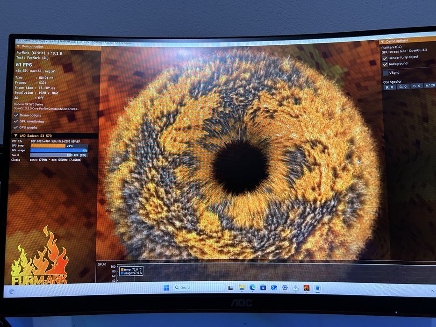Screen dimensions: 436x327
Task: Click the 'AA : Off' line
Action: tap(29, 98)
